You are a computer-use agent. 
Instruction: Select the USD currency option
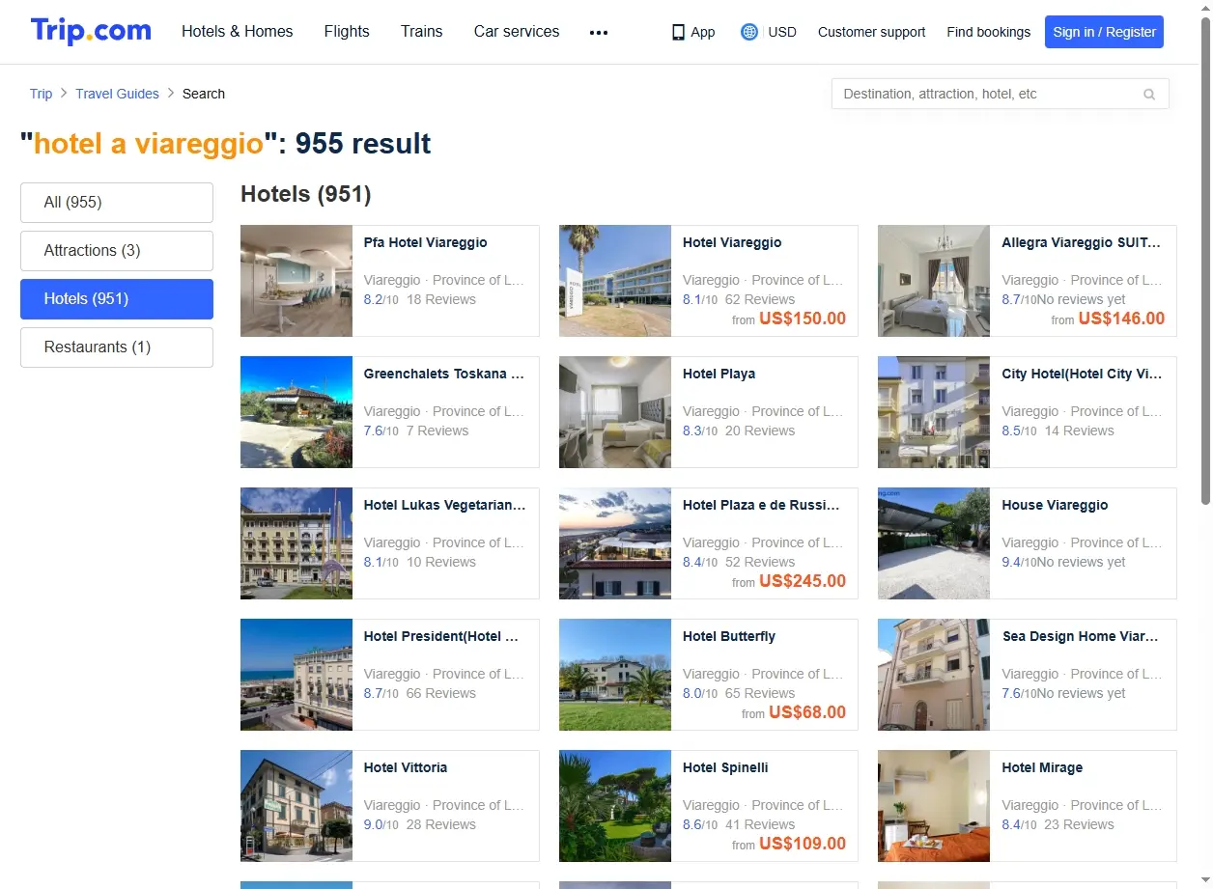[782, 32]
